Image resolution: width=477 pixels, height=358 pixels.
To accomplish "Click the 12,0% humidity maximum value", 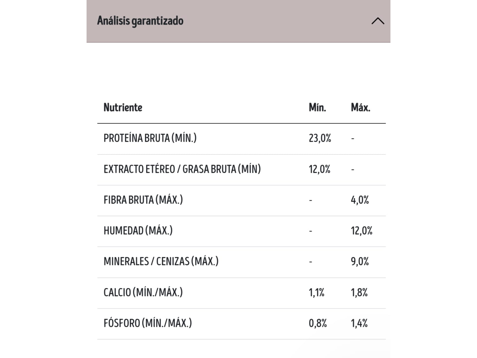I will (362, 231).
